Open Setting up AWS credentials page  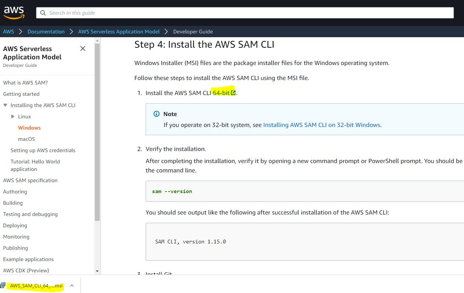click(43, 150)
